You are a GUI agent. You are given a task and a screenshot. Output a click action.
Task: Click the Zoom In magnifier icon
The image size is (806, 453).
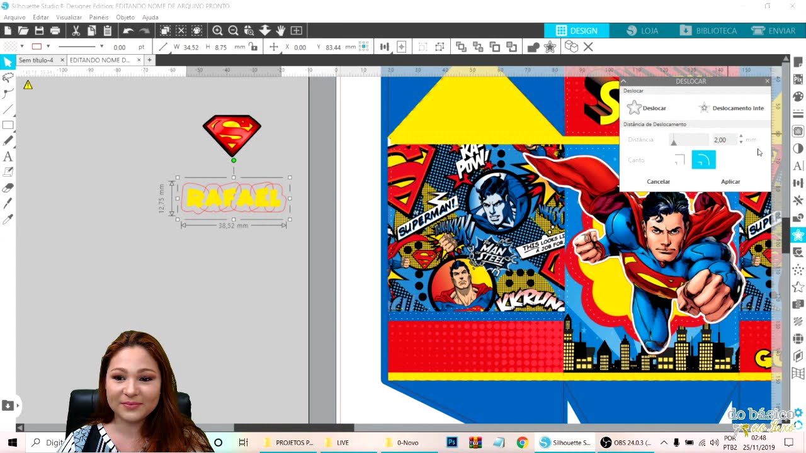217,31
